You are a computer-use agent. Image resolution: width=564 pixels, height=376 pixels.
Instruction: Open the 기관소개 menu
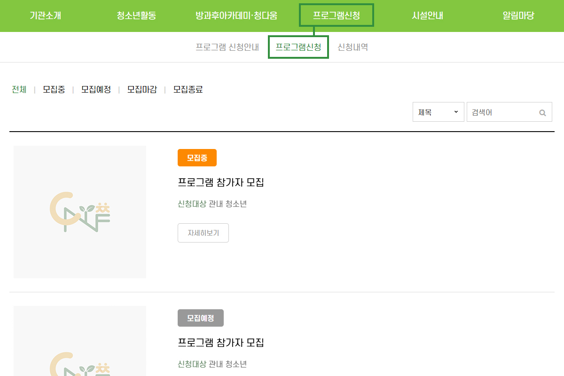[x=45, y=16]
